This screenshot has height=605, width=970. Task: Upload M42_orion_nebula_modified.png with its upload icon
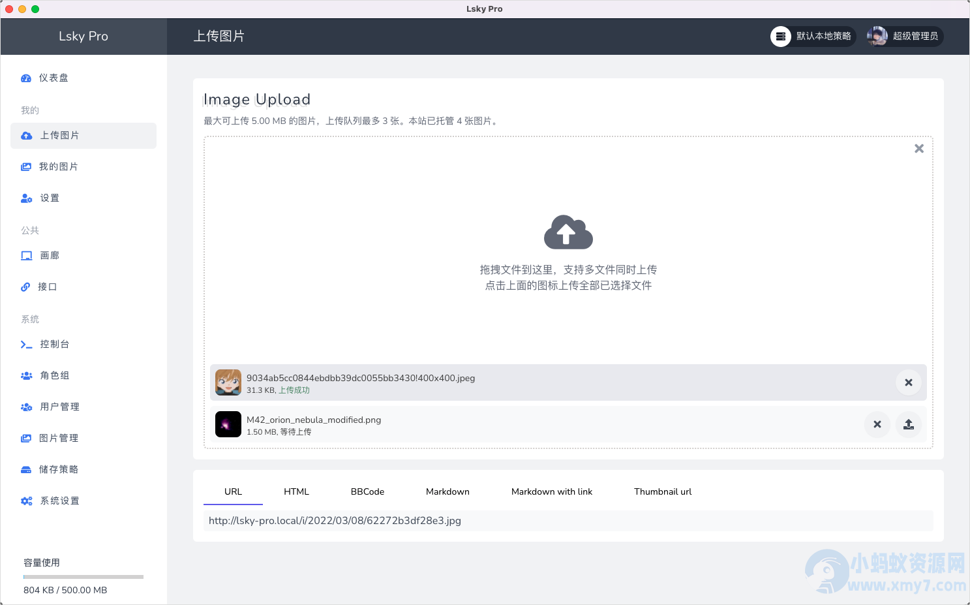tap(909, 424)
